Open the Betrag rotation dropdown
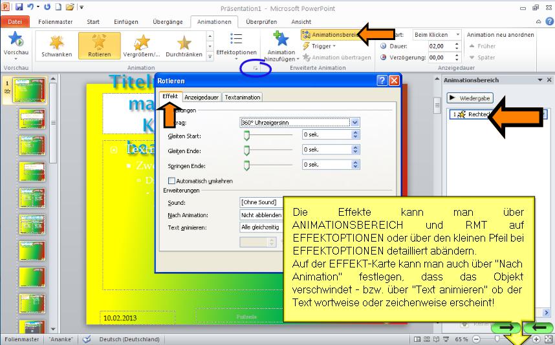The width and height of the screenshot is (555, 345). pyautogui.click(x=354, y=122)
